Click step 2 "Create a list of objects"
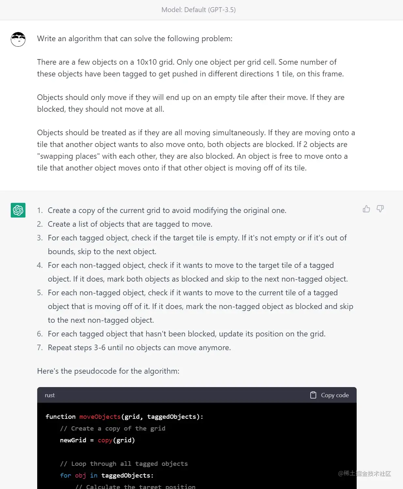Screen dimensions: 403x489 [x=130, y=224]
